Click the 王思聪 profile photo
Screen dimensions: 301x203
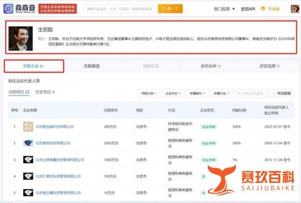21,39
